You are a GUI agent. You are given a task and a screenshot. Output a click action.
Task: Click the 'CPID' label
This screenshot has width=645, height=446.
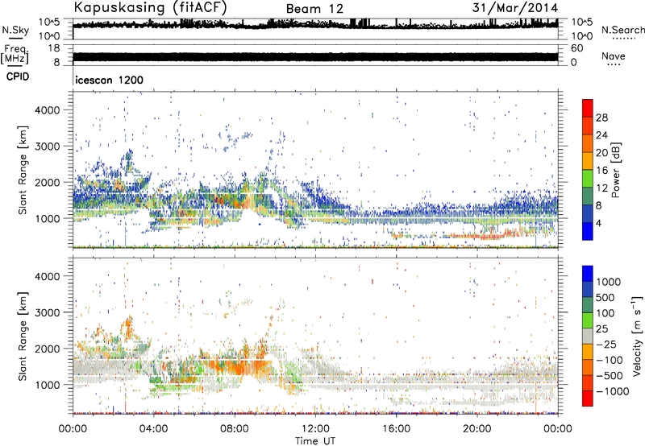coord(18,76)
